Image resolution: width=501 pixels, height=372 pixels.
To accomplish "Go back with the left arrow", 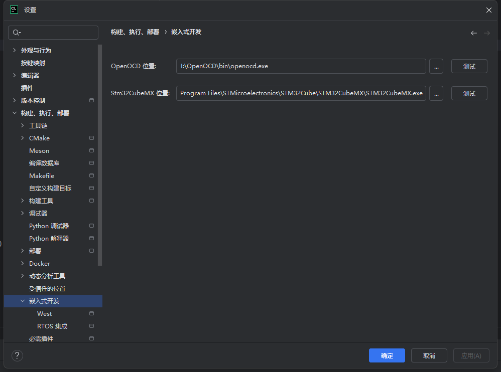I will pyautogui.click(x=474, y=33).
